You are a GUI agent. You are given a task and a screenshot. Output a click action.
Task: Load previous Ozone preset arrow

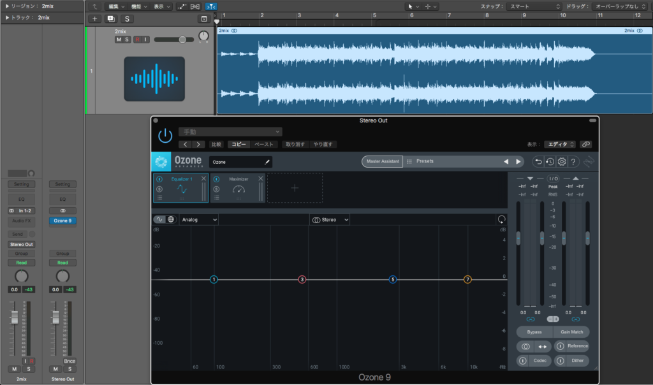coord(506,161)
